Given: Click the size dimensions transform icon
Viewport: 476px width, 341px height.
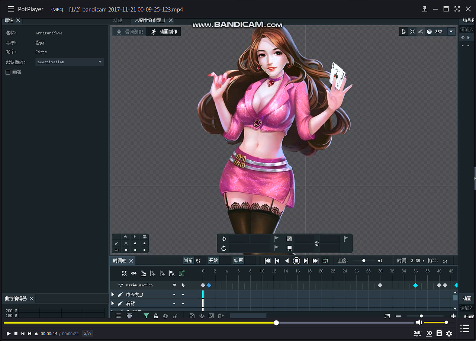Looking at the screenshot, I should (x=289, y=248).
